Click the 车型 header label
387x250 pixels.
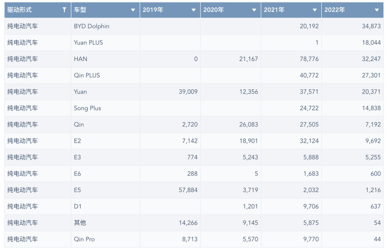tap(80, 10)
